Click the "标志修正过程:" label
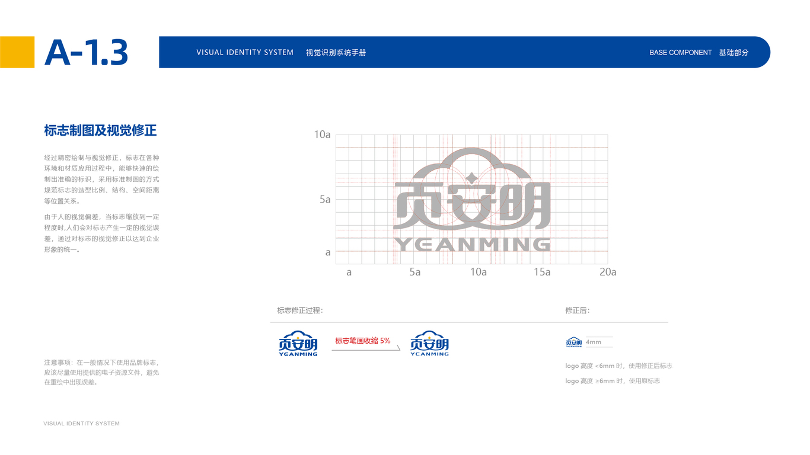The image size is (810, 455). coord(300,310)
